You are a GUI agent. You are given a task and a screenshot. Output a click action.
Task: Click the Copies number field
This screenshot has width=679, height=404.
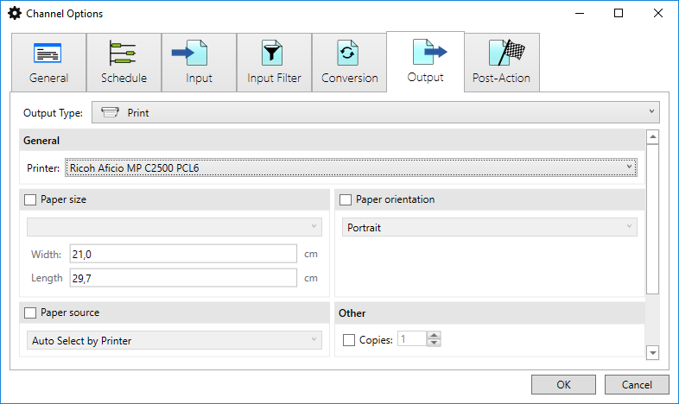pyautogui.click(x=412, y=339)
